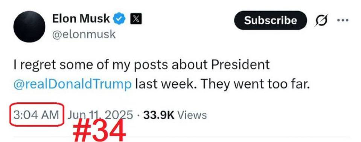
Task: Click the Jun 11, 2025 date
Action: click(100, 114)
